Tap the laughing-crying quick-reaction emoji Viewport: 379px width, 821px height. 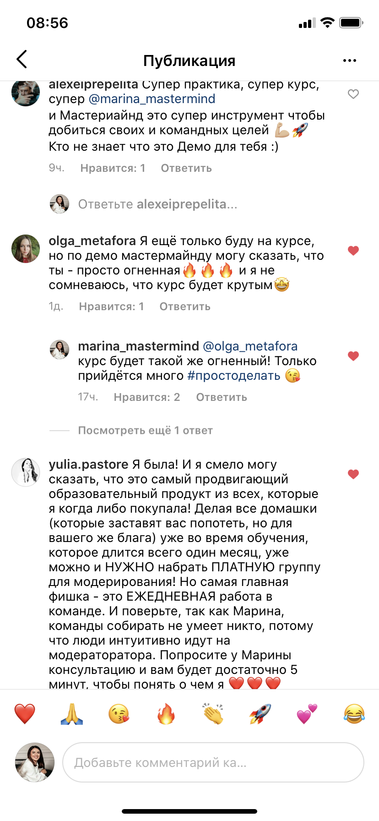354,714
